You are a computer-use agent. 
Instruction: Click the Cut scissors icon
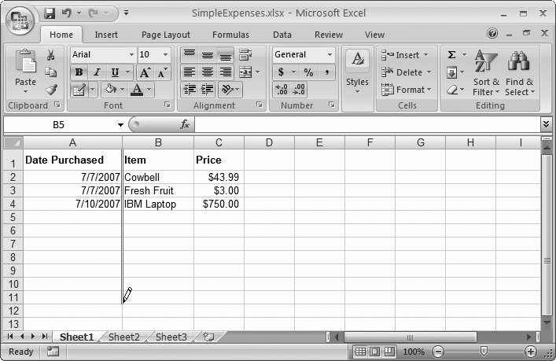(x=50, y=55)
